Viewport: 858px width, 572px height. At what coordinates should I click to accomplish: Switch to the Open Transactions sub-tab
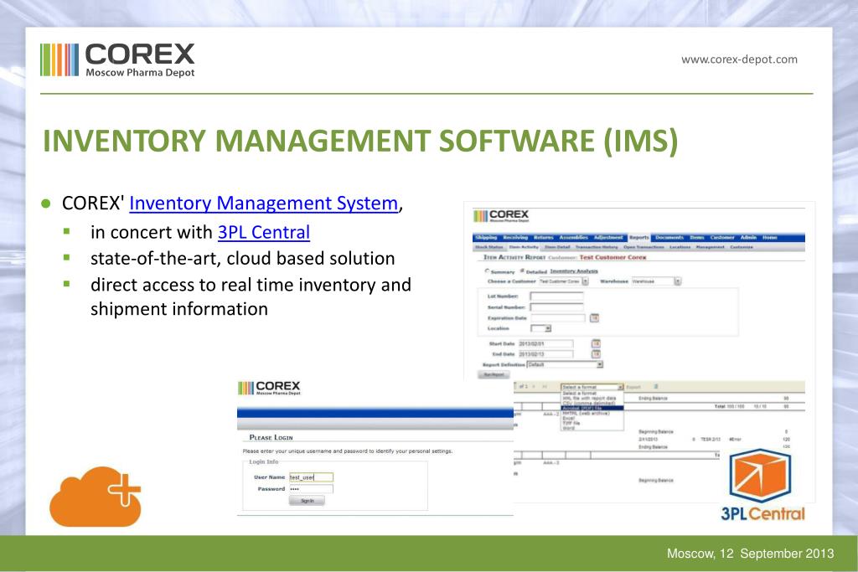(x=643, y=247)
